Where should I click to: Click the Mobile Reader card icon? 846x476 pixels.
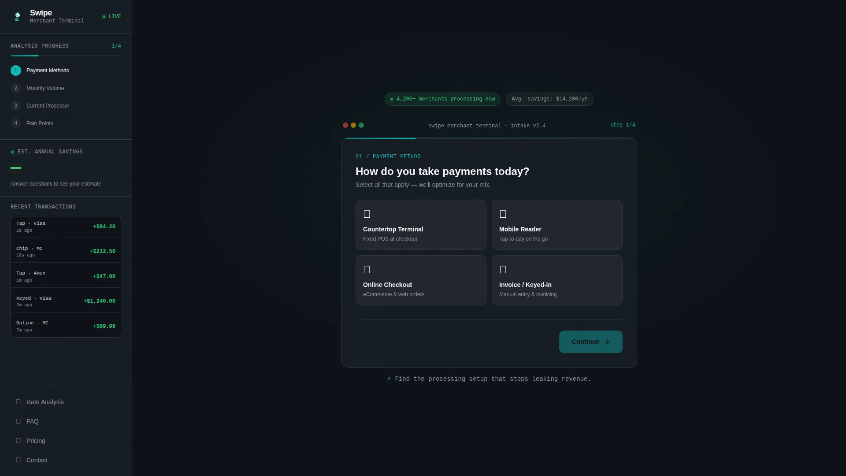(503, 214)
